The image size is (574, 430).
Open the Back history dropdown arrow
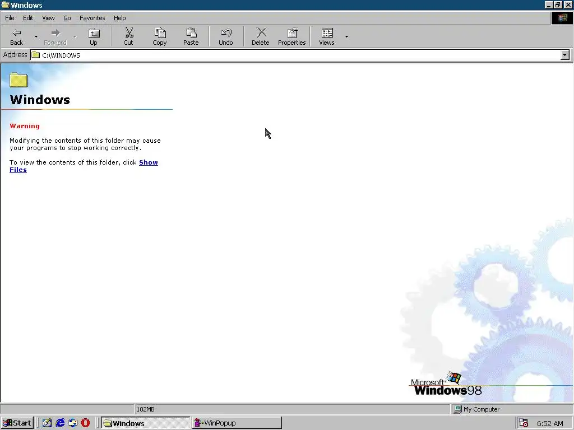pyautogui.click(x=36, y=36)
